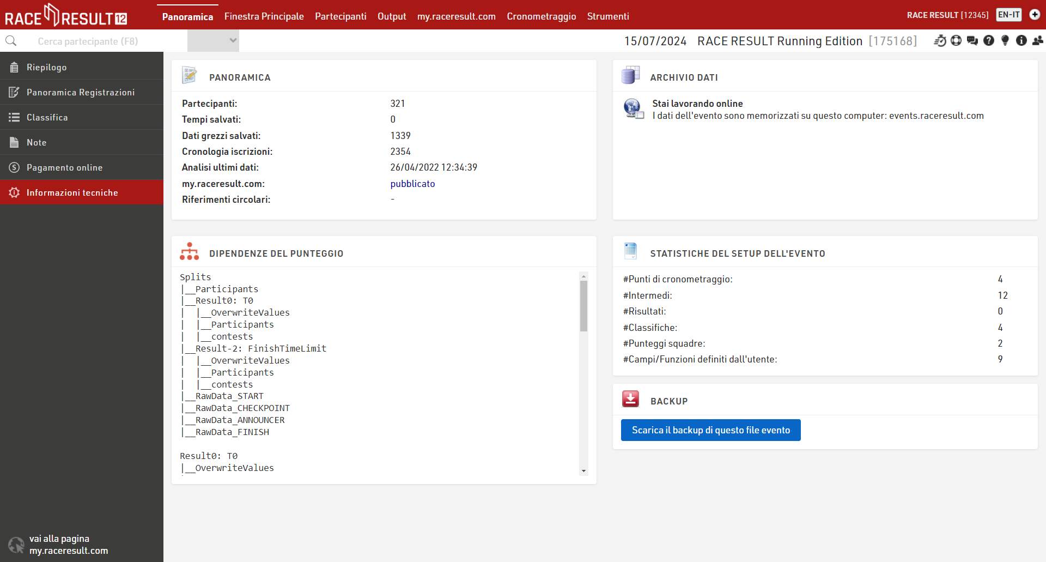Select Panoramica Registrazioni in the sidebar
Viewport: 1046px width, 562px height.
click(x=82, y=92)
